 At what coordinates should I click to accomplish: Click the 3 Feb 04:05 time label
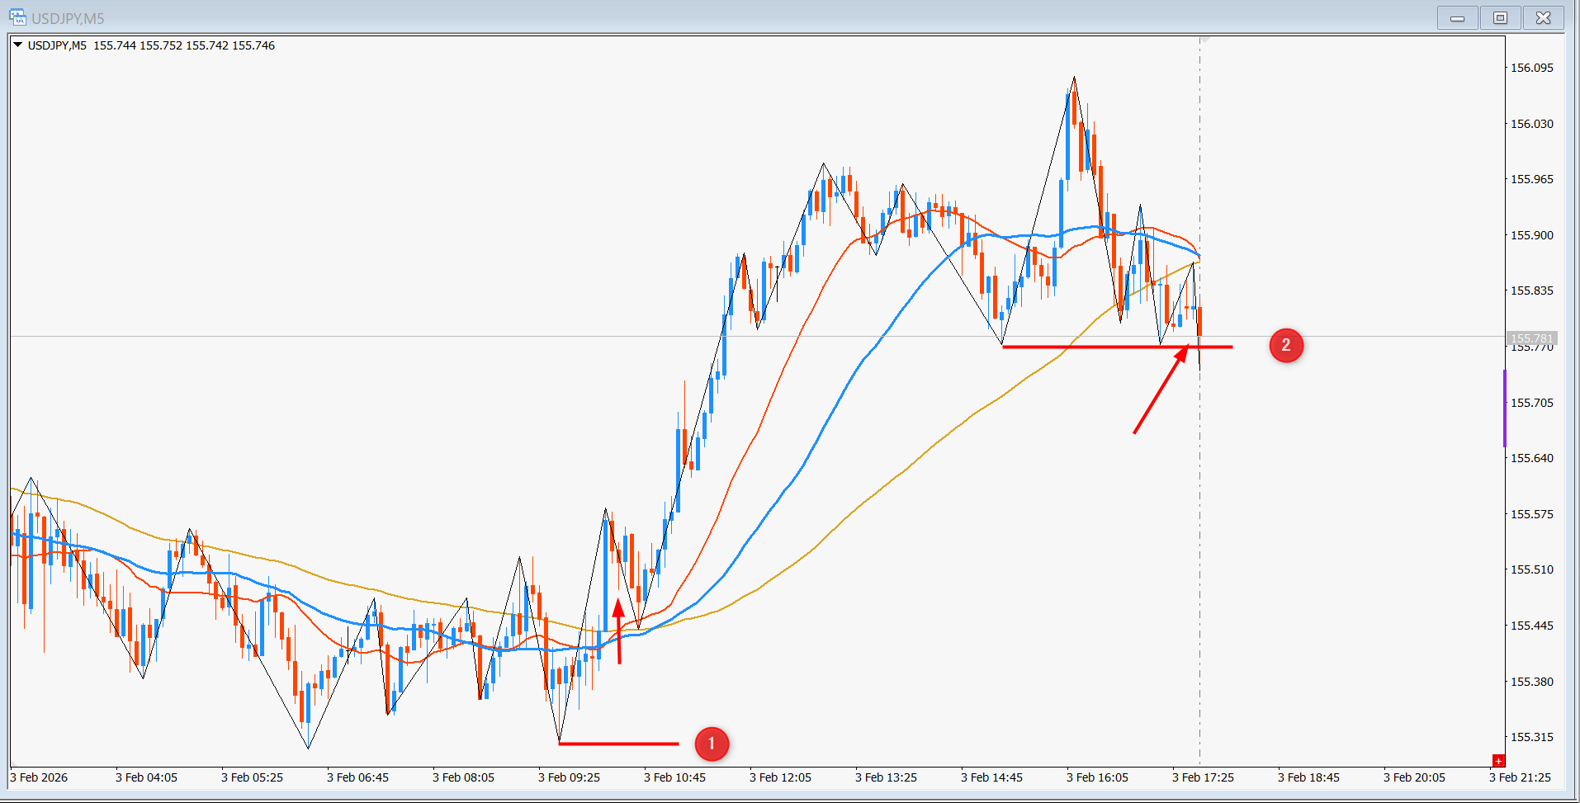click(146, 777)
